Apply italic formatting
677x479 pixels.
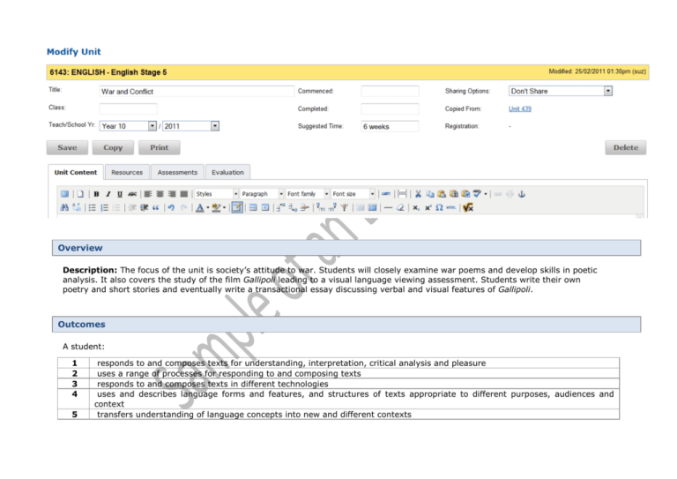[x=108, y=193]
